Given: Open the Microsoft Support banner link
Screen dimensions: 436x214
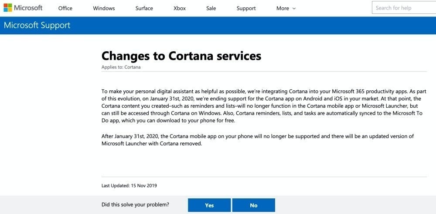Looking at the screenshot, I should (37, 25).
